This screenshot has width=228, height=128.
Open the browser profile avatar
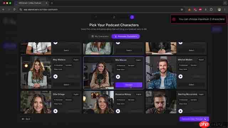(219, 10)
